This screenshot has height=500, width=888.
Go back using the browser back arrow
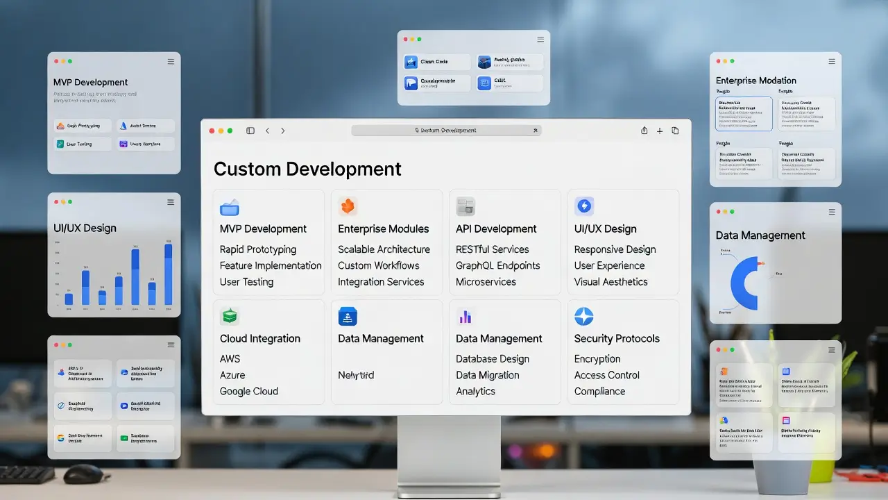267,131
